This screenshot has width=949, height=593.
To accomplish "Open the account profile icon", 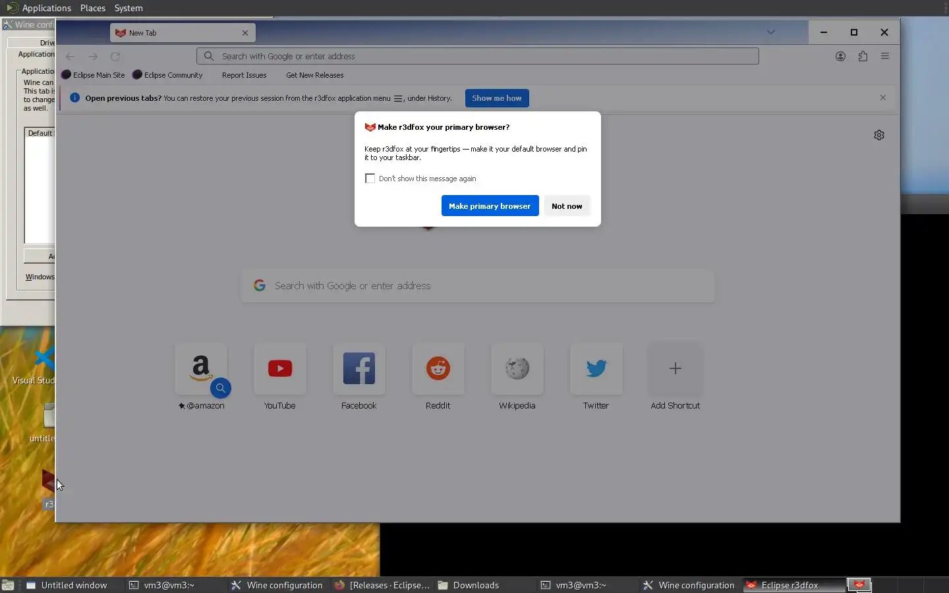I will tap(840, 56).
